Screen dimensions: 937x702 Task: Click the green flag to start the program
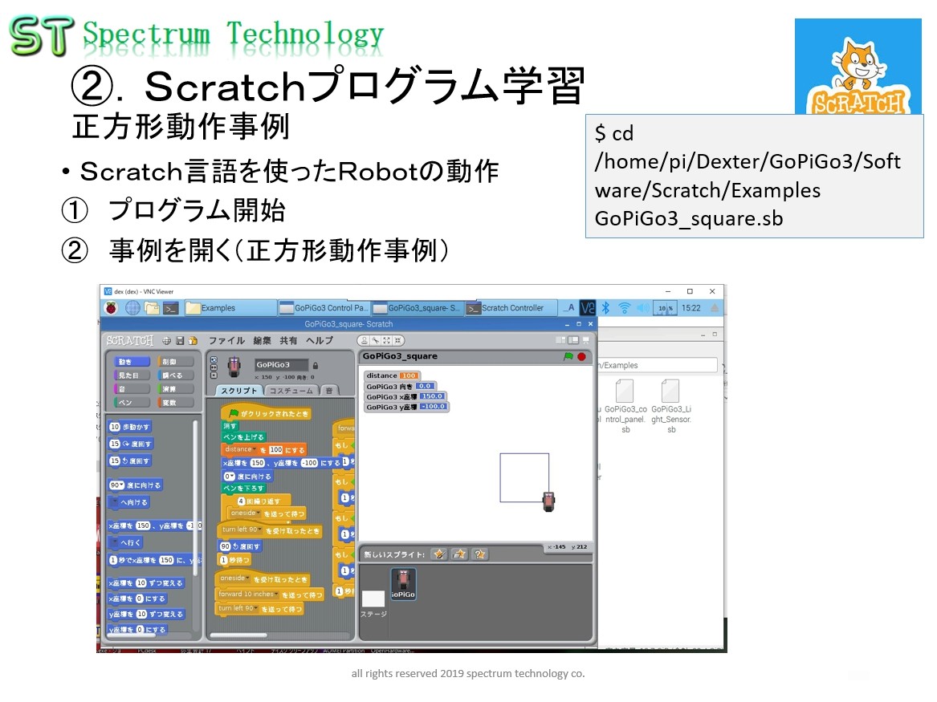point(568,356)
